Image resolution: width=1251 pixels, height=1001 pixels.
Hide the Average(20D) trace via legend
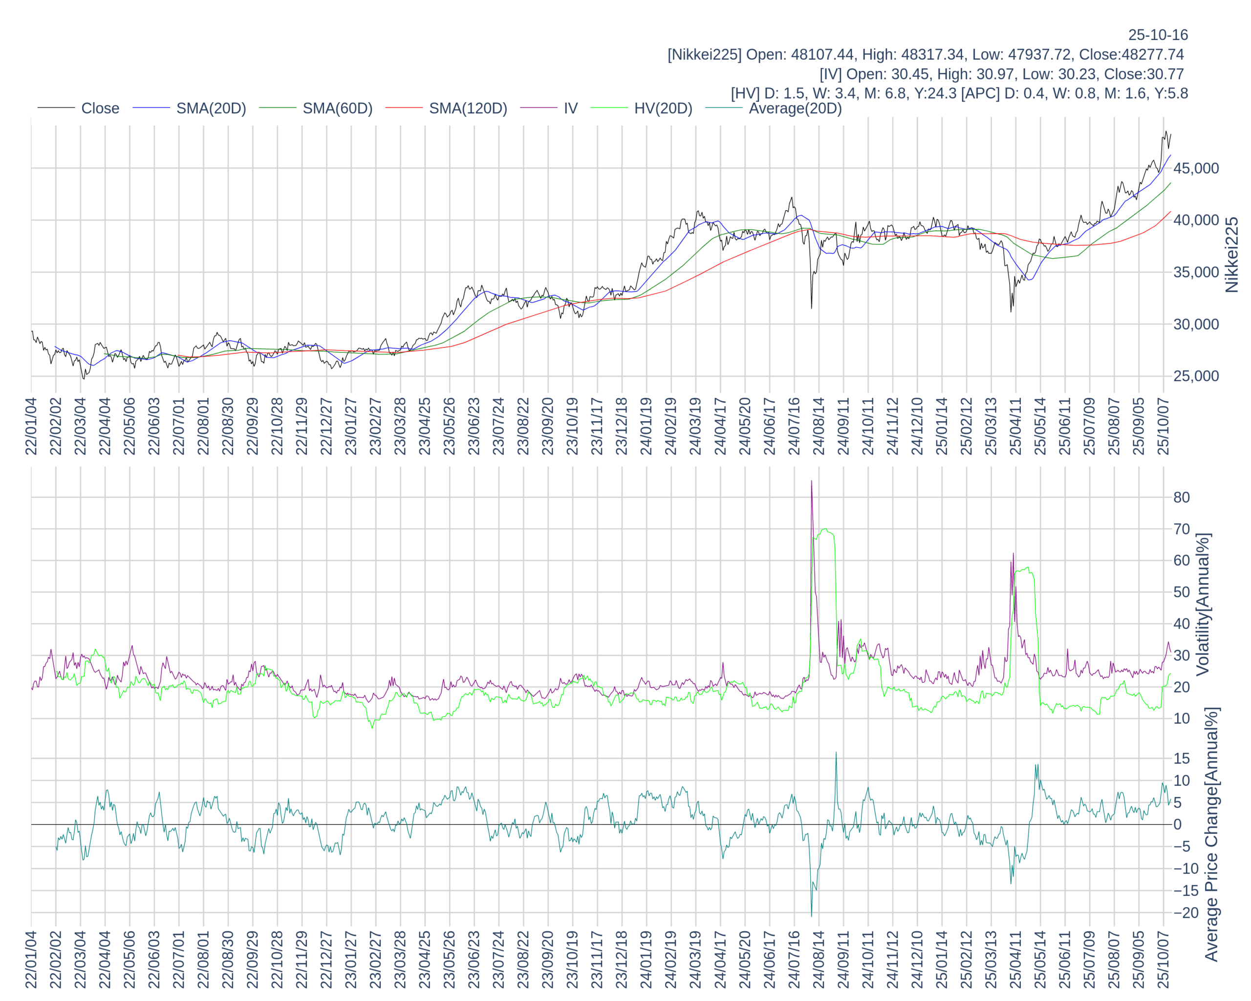coord(795,109)
